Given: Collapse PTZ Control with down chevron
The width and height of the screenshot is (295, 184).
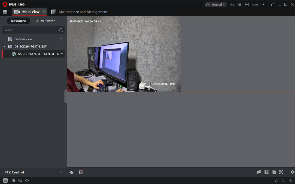Looking at the screenshot, I should click(x=54, y=172).
